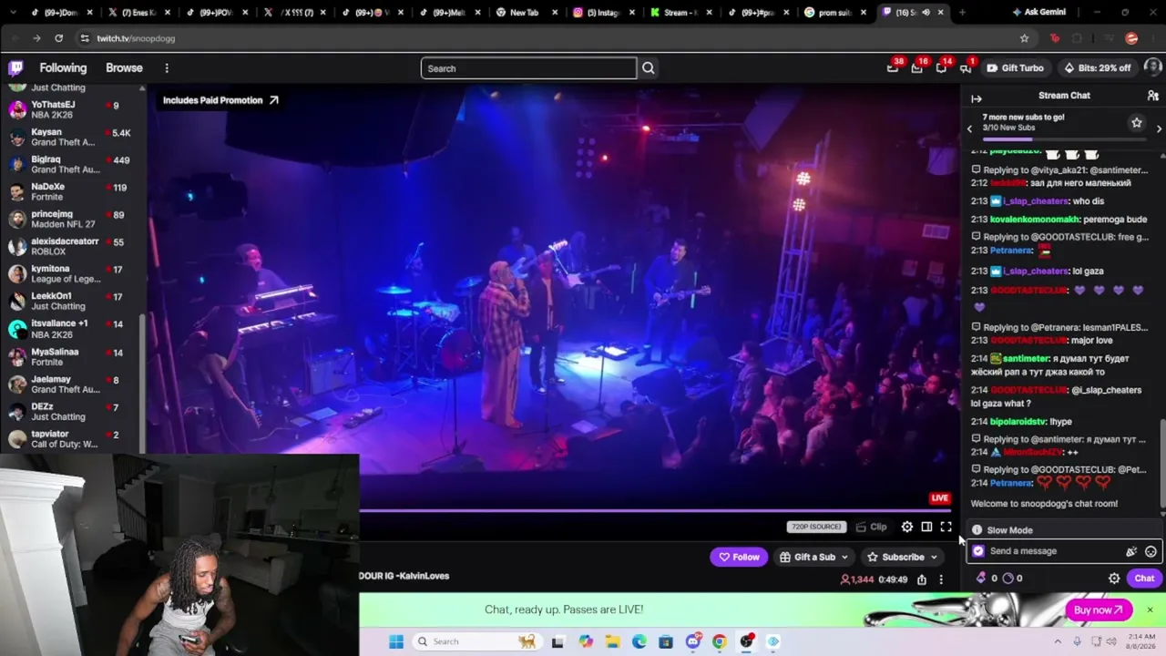
Task: Switch to the Instagram browser tab
Action: pyautogui.click(x=602, y=13)
